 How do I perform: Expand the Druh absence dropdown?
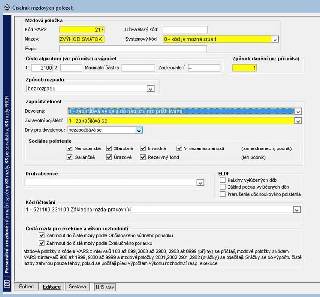pos(200,183)
